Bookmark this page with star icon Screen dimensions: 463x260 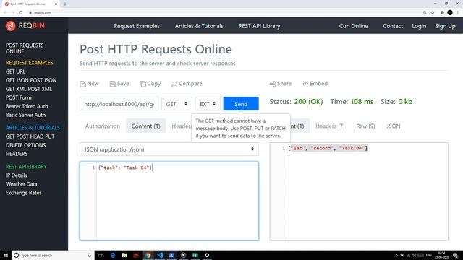433,12
